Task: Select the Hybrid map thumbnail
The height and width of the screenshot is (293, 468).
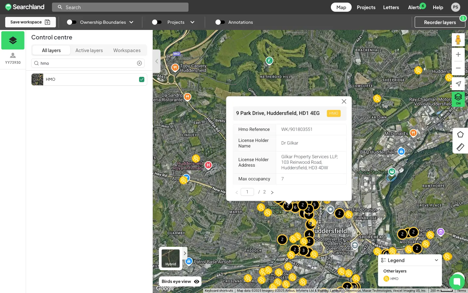Action: [x=171, y=258]
